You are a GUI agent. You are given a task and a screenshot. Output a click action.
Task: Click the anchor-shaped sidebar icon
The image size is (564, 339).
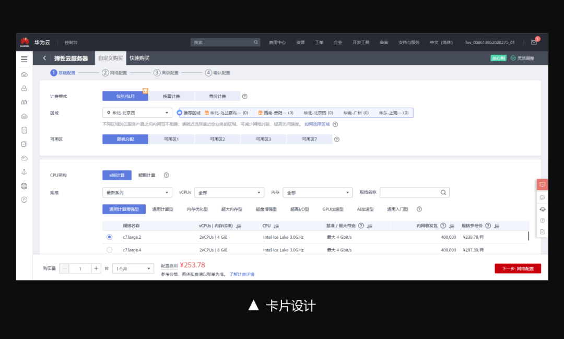pos(24,172)
